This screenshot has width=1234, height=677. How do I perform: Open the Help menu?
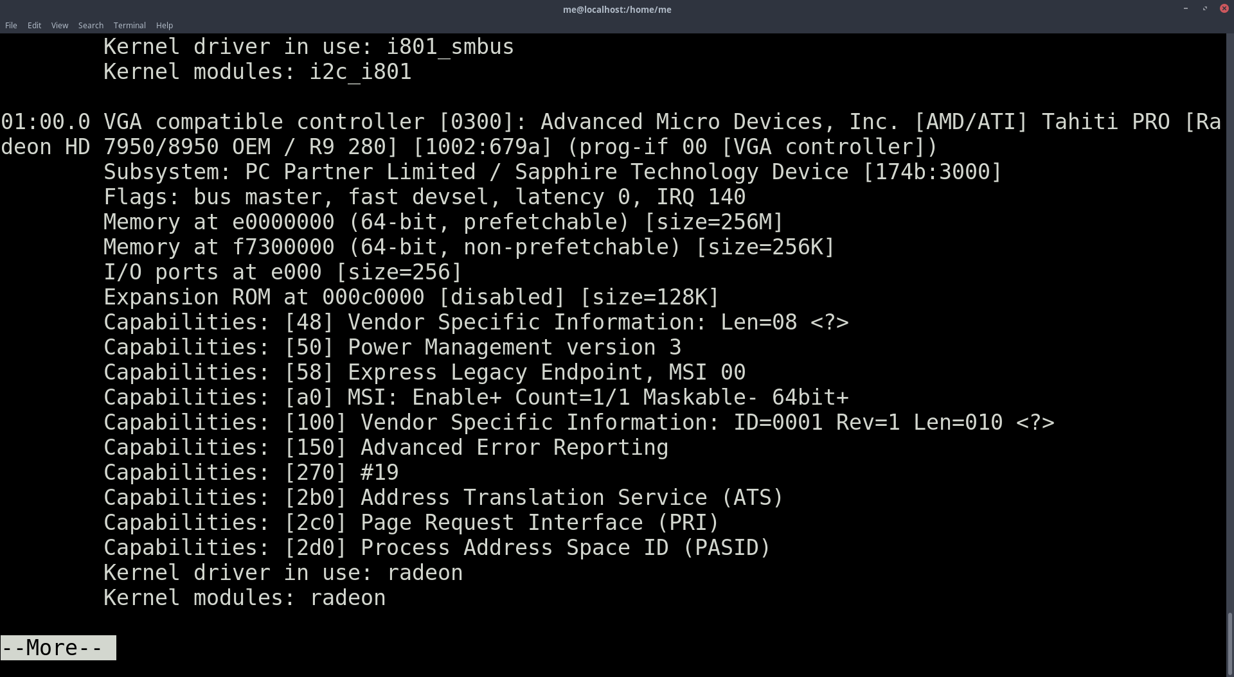coord(164,25)
